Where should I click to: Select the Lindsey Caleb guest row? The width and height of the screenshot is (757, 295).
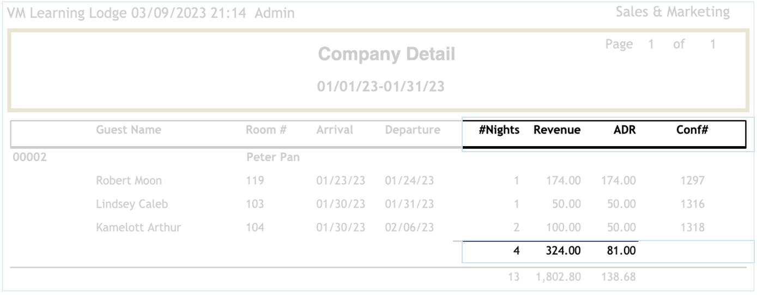click(x=132, y=204)
